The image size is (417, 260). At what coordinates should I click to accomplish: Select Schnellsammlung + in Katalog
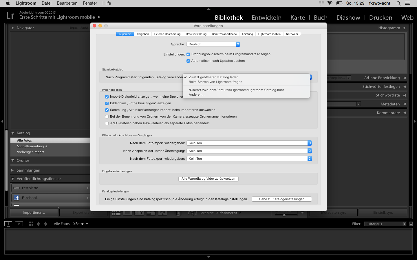tap(32, 146)
